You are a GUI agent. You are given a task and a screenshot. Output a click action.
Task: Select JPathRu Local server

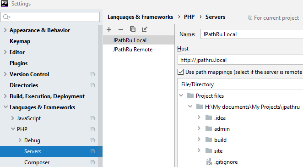tap(139, 40)
